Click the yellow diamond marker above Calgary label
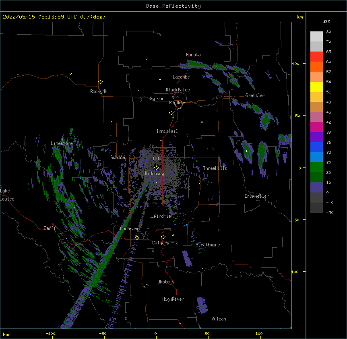This screenshot has height=339, width=347. click(163, 237)
